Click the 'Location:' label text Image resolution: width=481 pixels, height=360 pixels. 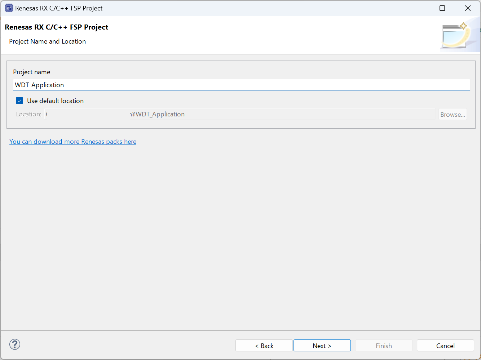click(29, 114)
